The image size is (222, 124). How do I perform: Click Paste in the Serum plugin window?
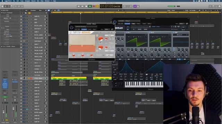138,24
